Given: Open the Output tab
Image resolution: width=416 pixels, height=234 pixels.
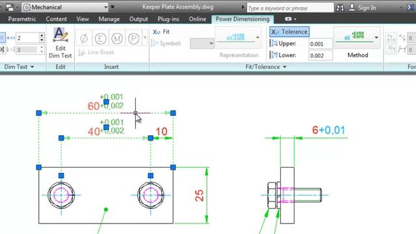Looking at the screenshot, I should pos(138,19).
